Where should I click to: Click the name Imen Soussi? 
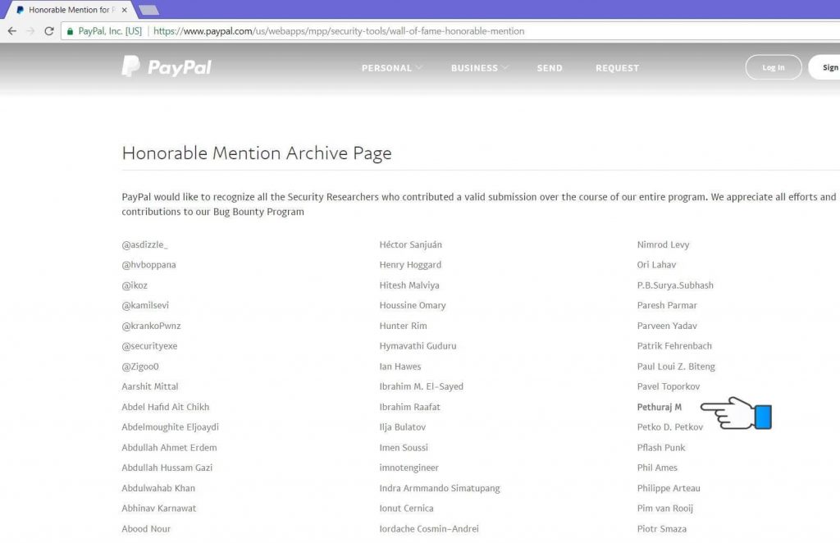pos(404,448)
